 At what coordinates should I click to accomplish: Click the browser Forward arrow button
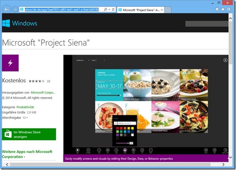coord(15,9)
